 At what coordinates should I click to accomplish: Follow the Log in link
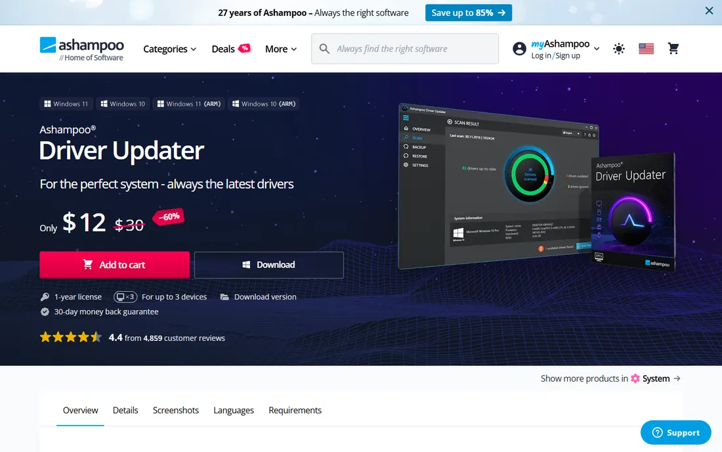[x=541, y=55]
